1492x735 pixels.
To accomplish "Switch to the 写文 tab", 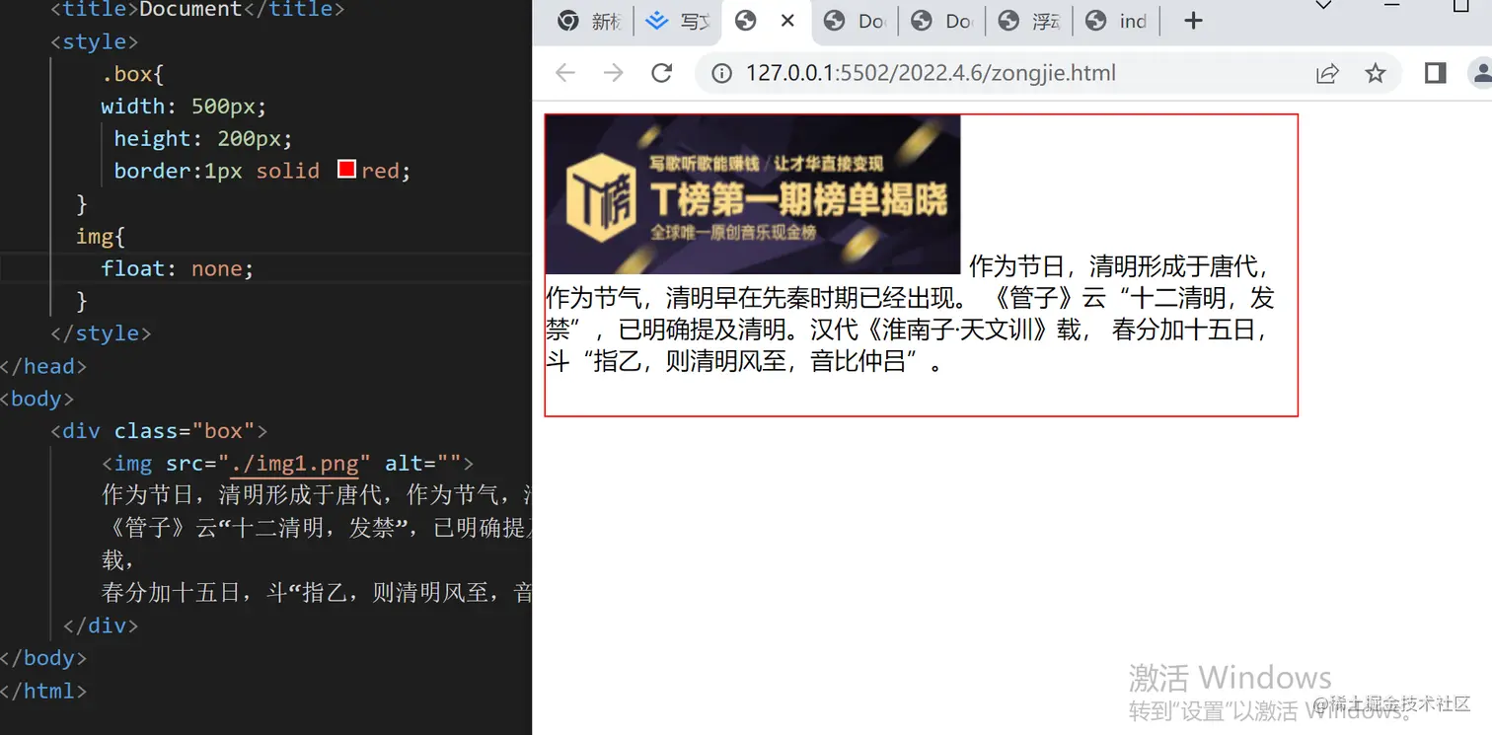I will 678,21.
